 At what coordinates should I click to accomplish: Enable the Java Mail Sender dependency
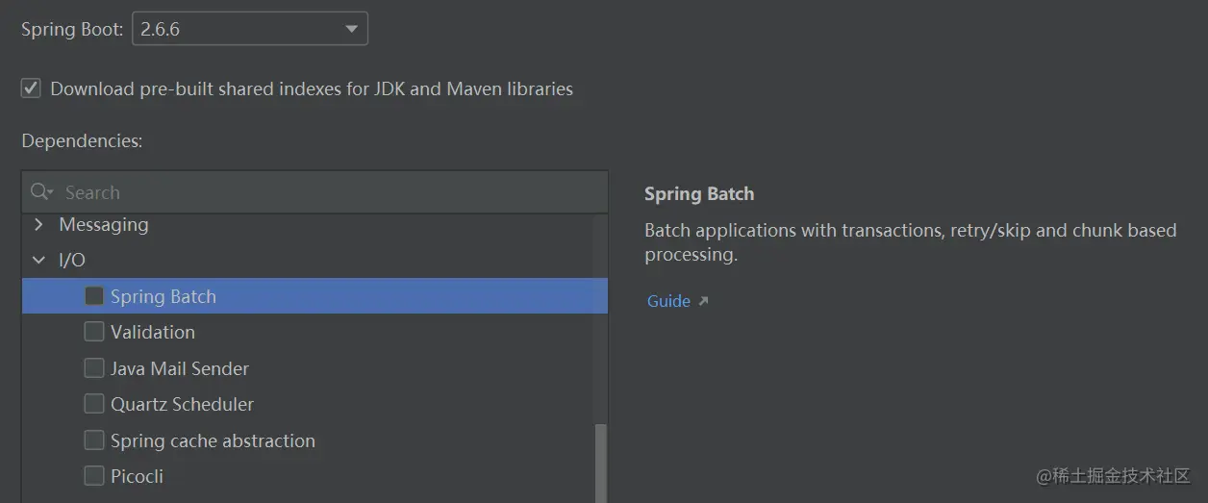94,368
